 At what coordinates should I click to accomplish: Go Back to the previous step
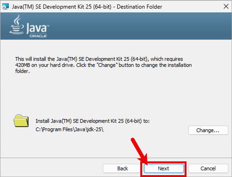pos(122,168)
